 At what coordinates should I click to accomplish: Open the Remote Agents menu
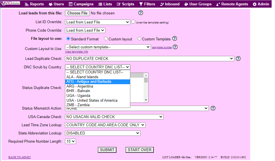[232, 4]
